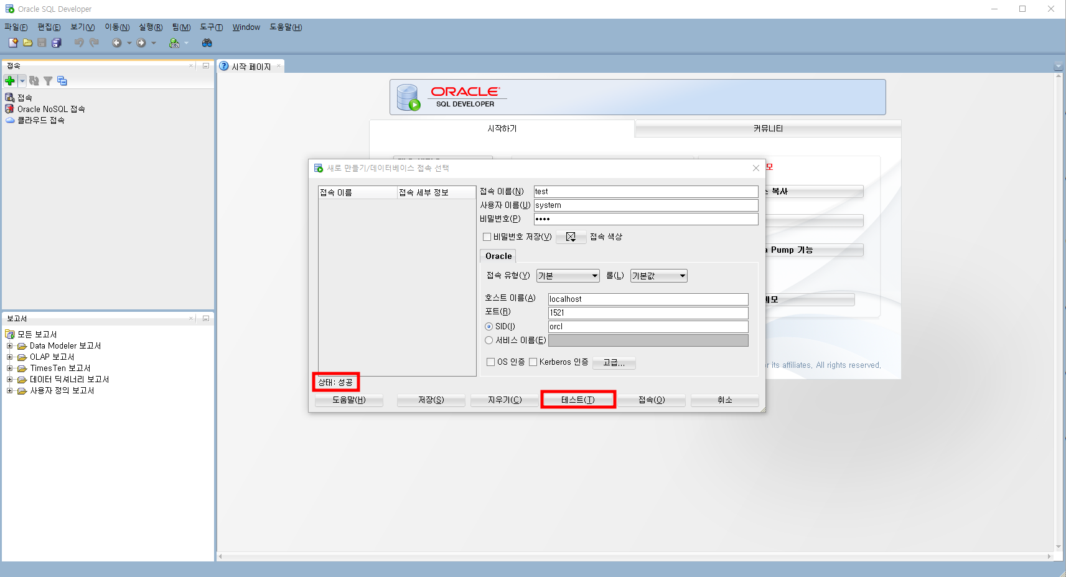The image size is (1066, 577).
Task: Expand the TimesTen 보고서 node
Action: pos(9,368)
